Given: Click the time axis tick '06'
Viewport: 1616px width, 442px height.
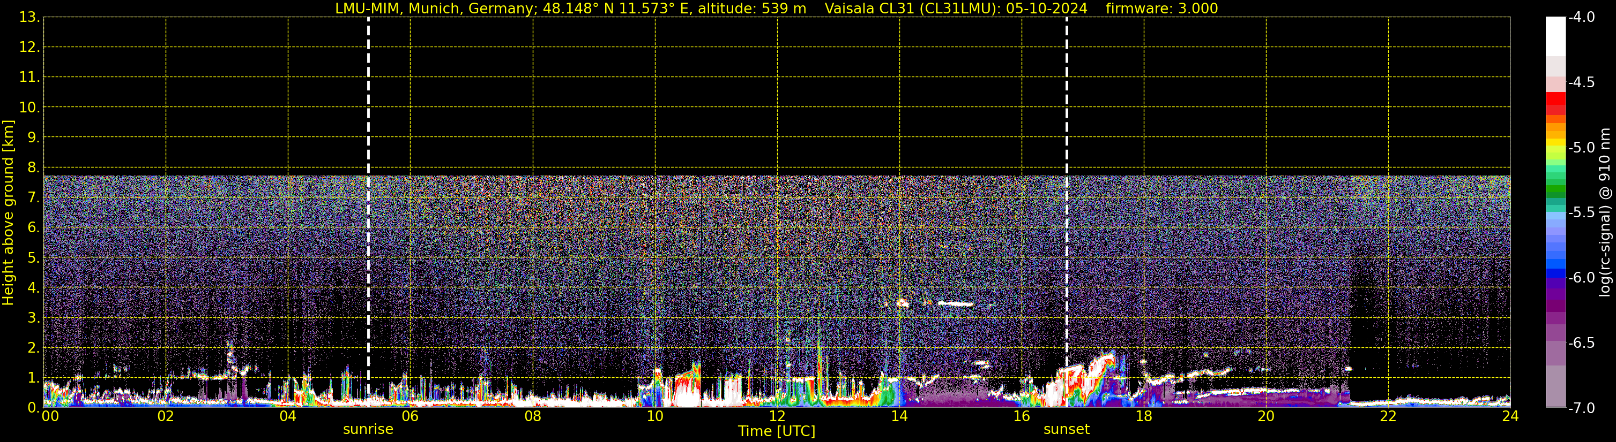Looking at the screenshot, I should 410,416.
